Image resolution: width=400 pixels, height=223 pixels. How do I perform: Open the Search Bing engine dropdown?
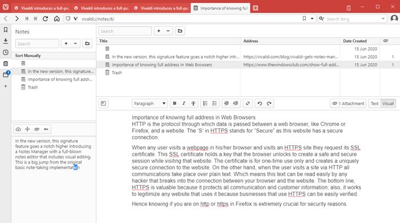(383, 19)
